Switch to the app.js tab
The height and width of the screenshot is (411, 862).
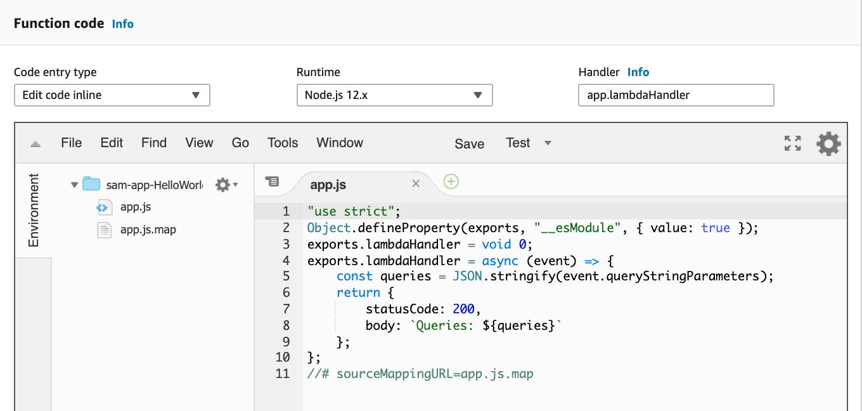pyautogui.click(x=327, y=185)
